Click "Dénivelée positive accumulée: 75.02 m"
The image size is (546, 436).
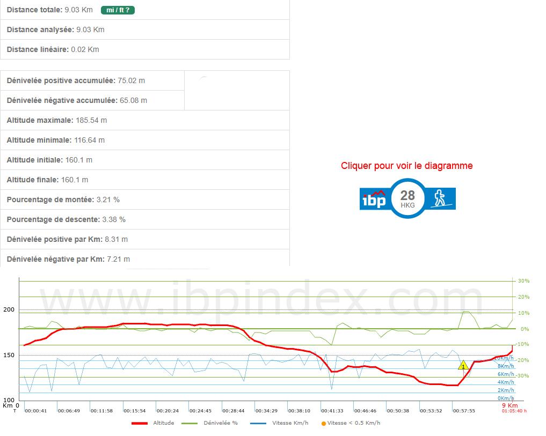(x=76, y=80)
